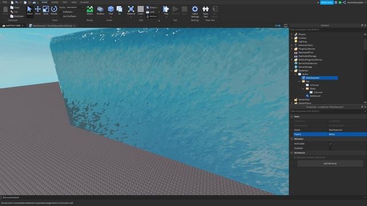
Task: Click the publish cloud icon in title bar
Action: pos(34,2)
